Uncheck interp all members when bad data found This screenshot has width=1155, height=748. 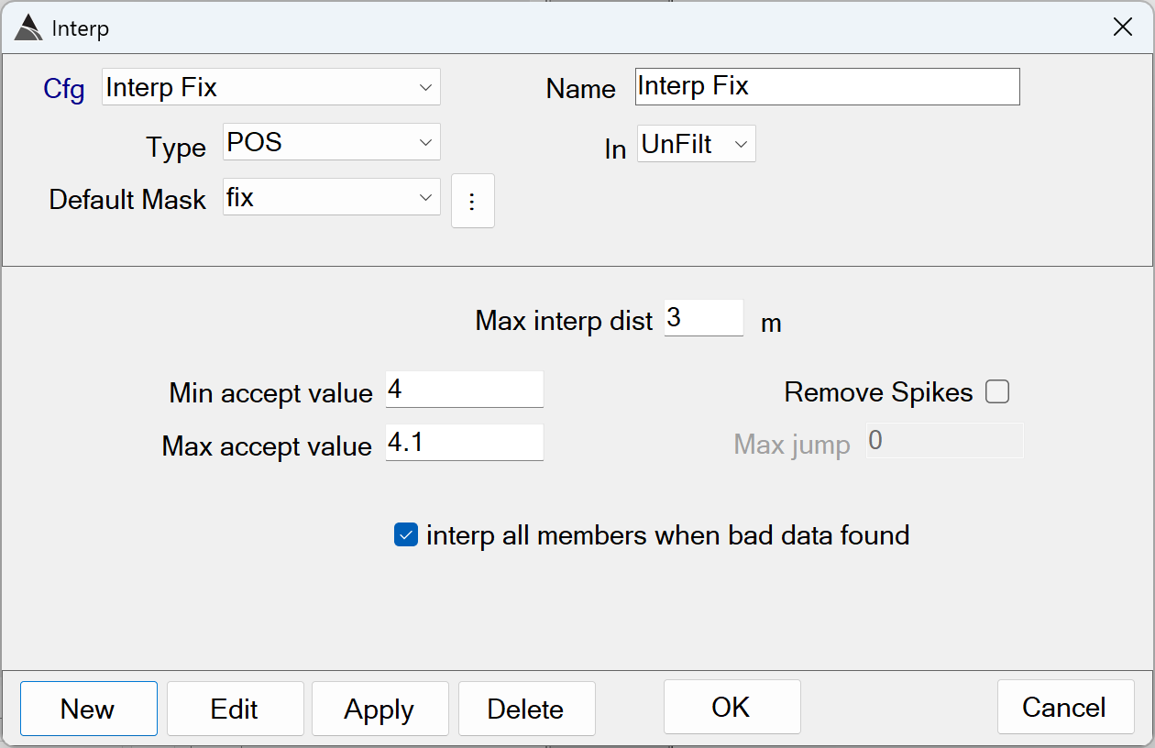[x=405, y=534]
